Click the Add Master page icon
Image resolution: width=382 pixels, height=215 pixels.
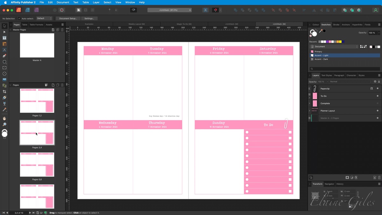coord(53,30)
